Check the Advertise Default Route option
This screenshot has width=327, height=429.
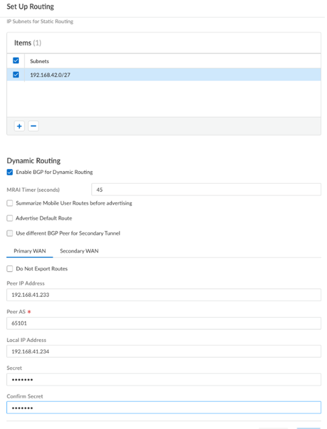tap(10, 218)
